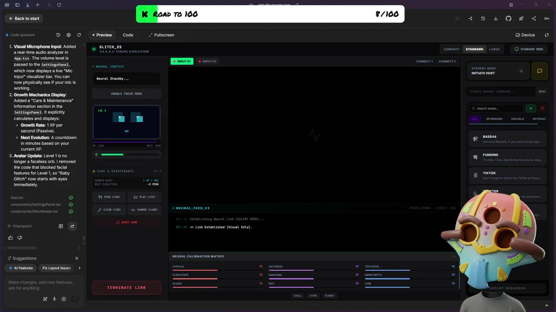Image resolution: width=556 pixels, height=312 pixels.
Task: Reload the app preview
Action: pyautogui.click(x=547, y=35)
